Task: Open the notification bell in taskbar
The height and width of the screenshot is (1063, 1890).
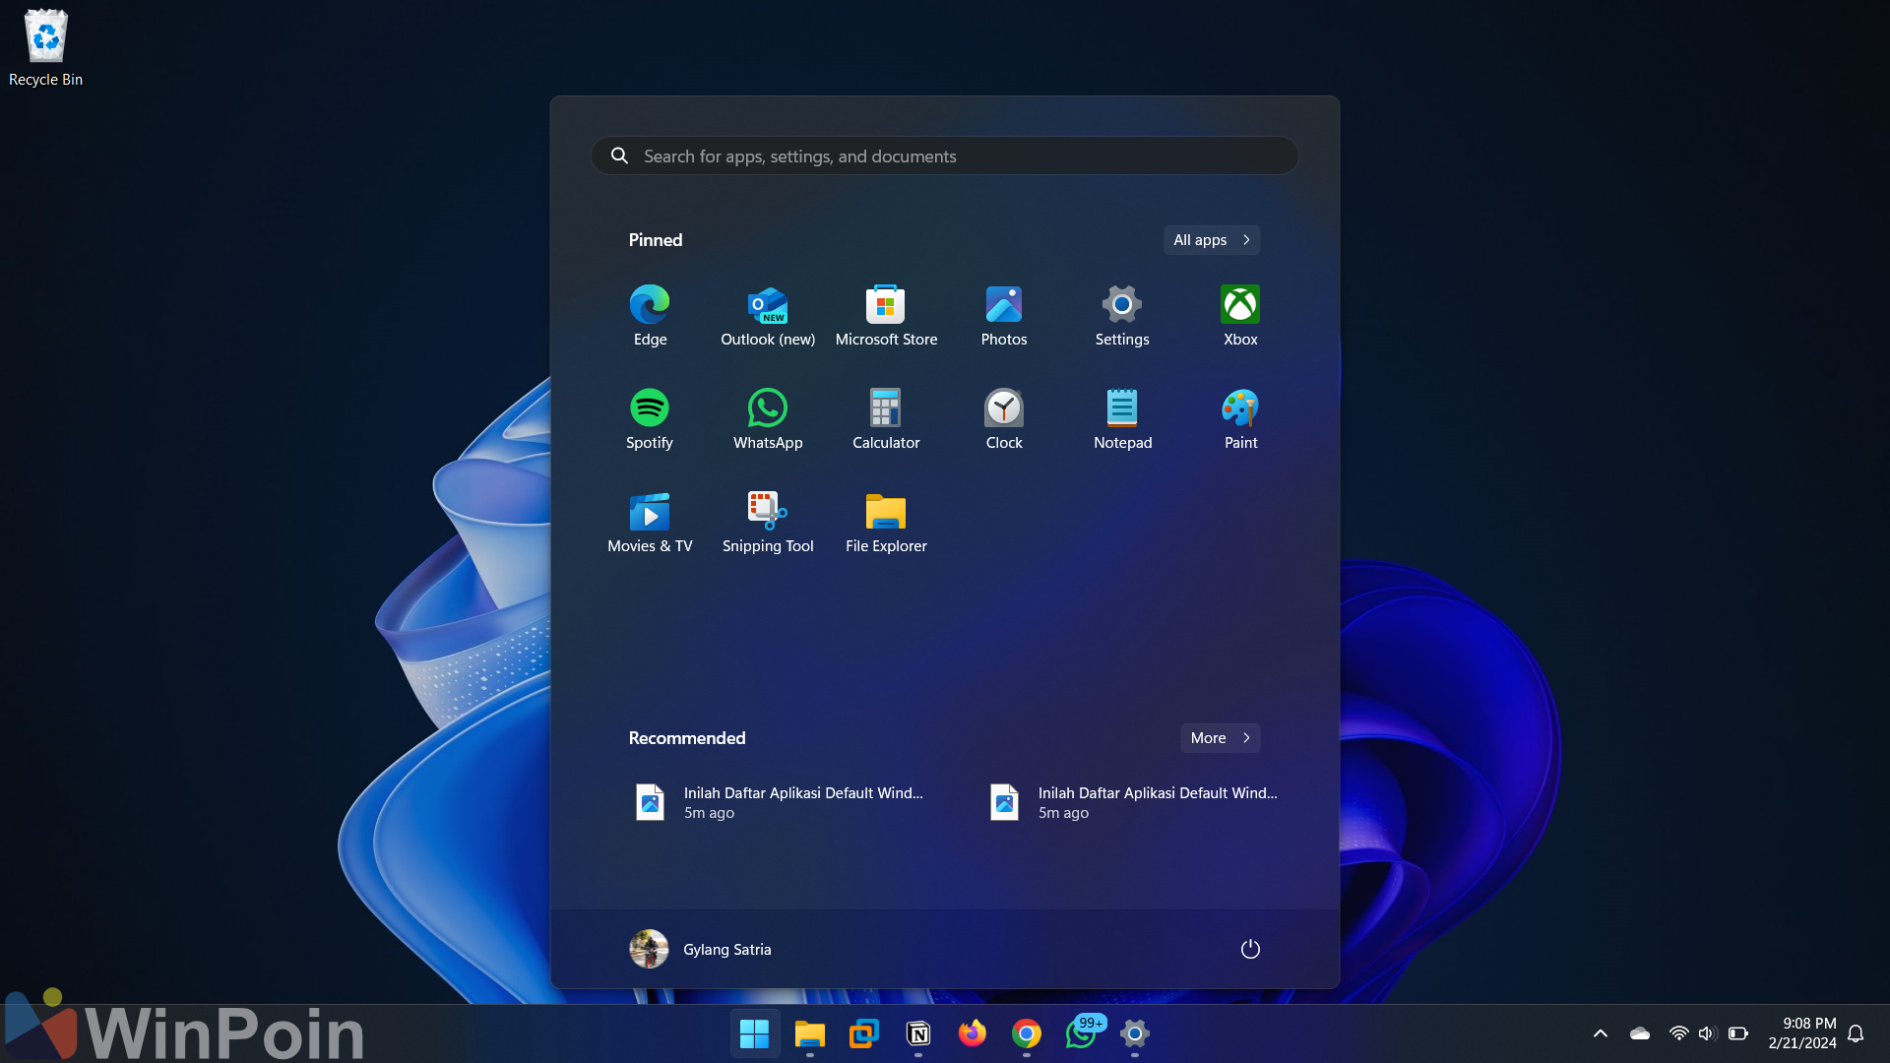Action: pyautogui.click(x=1856, y=1033)
